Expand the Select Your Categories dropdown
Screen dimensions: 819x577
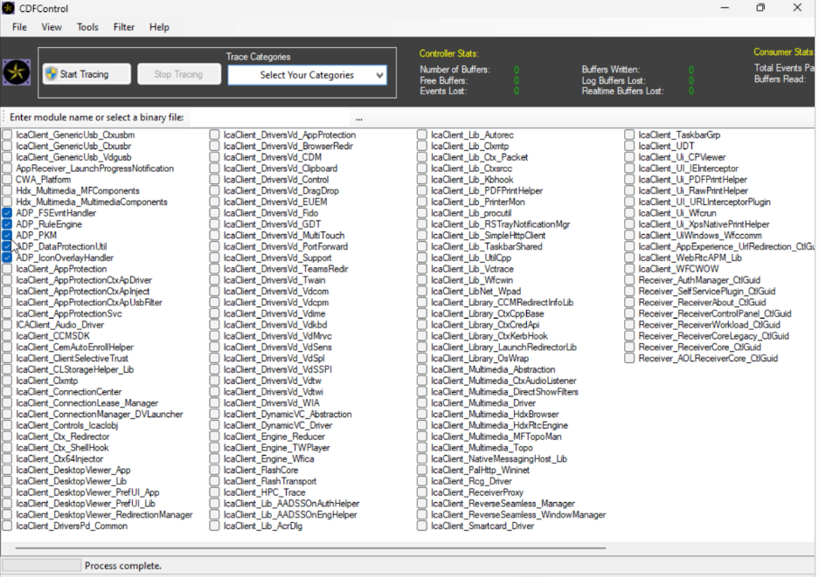(x=307, y=75)
